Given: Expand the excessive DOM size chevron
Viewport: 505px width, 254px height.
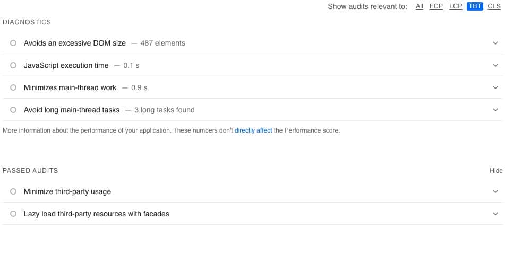Looking at the screenshot, I should pyautogui.click(x=495, y=43).
